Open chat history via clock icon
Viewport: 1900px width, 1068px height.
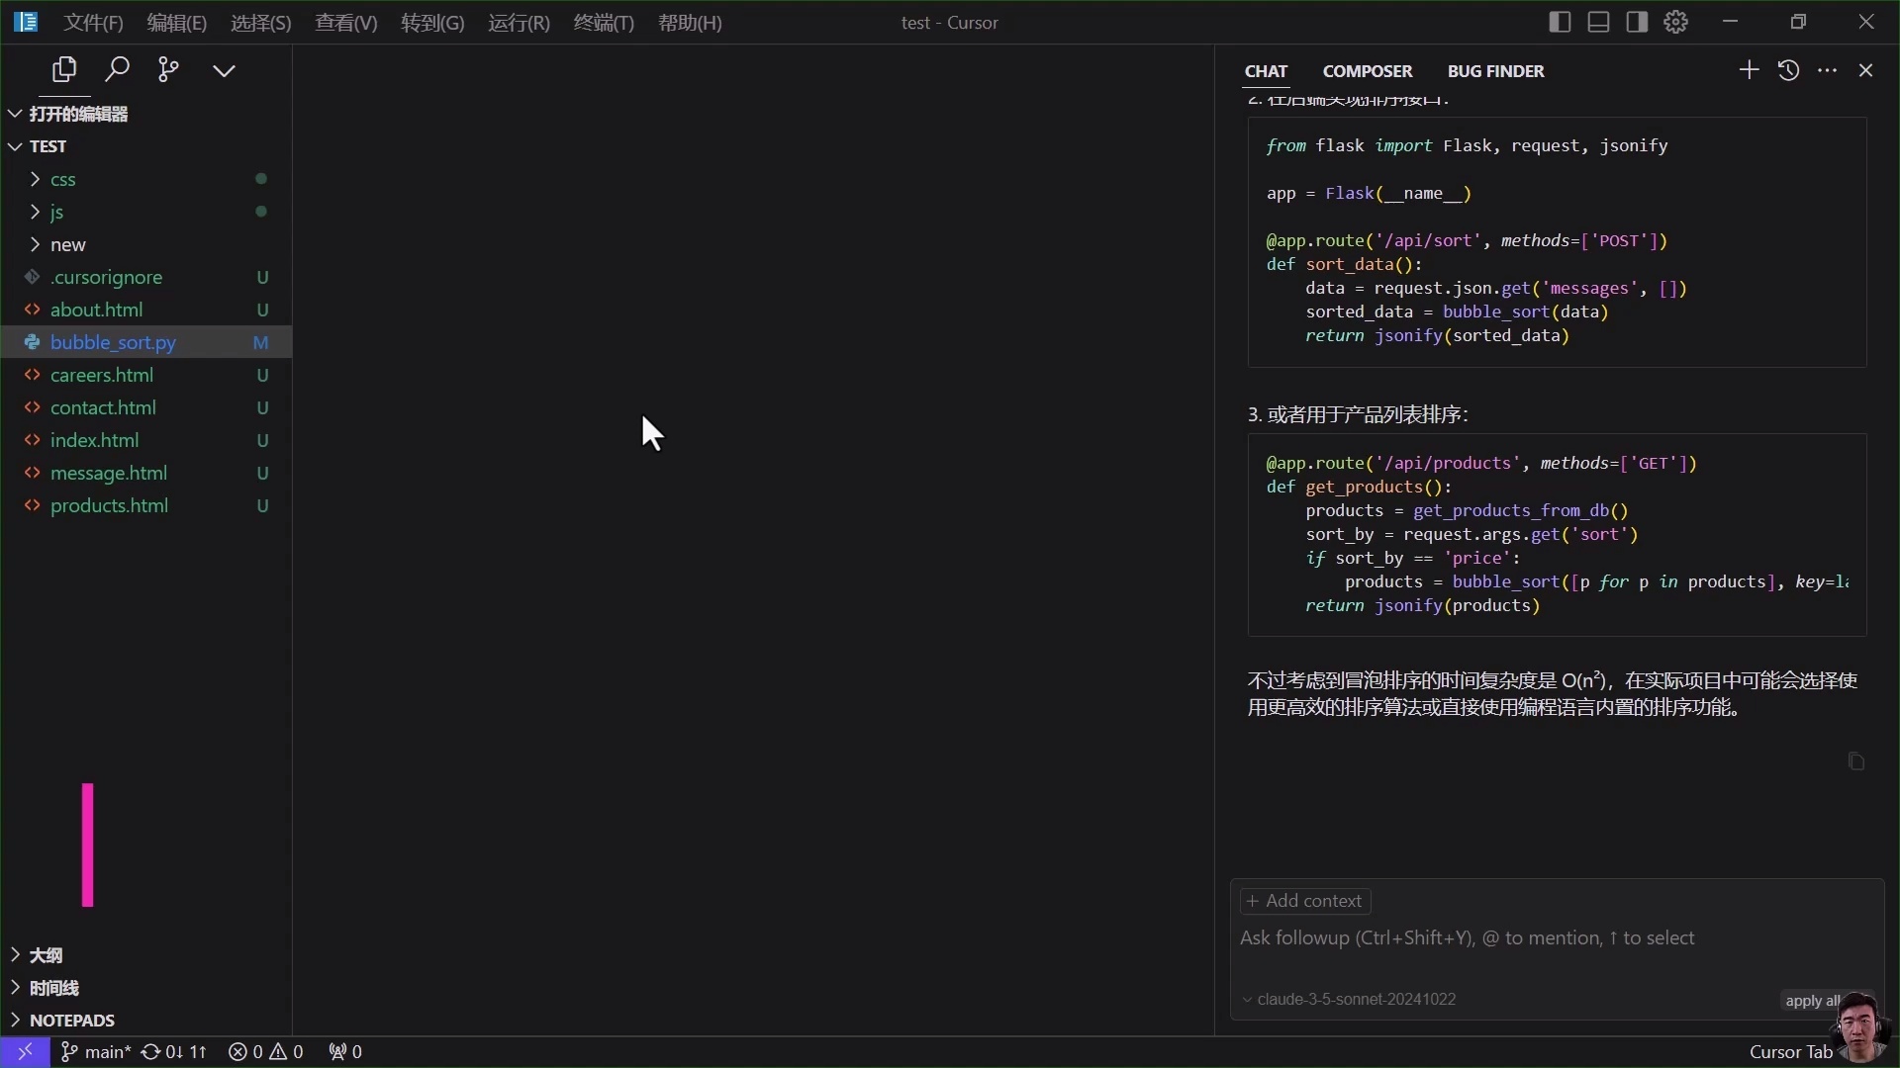[x=1789, y=70]
